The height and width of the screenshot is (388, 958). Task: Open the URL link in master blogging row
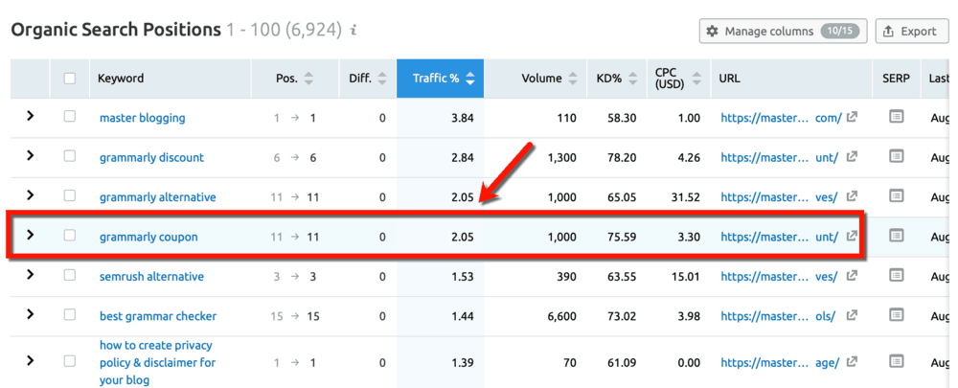[x=782, y=118]
